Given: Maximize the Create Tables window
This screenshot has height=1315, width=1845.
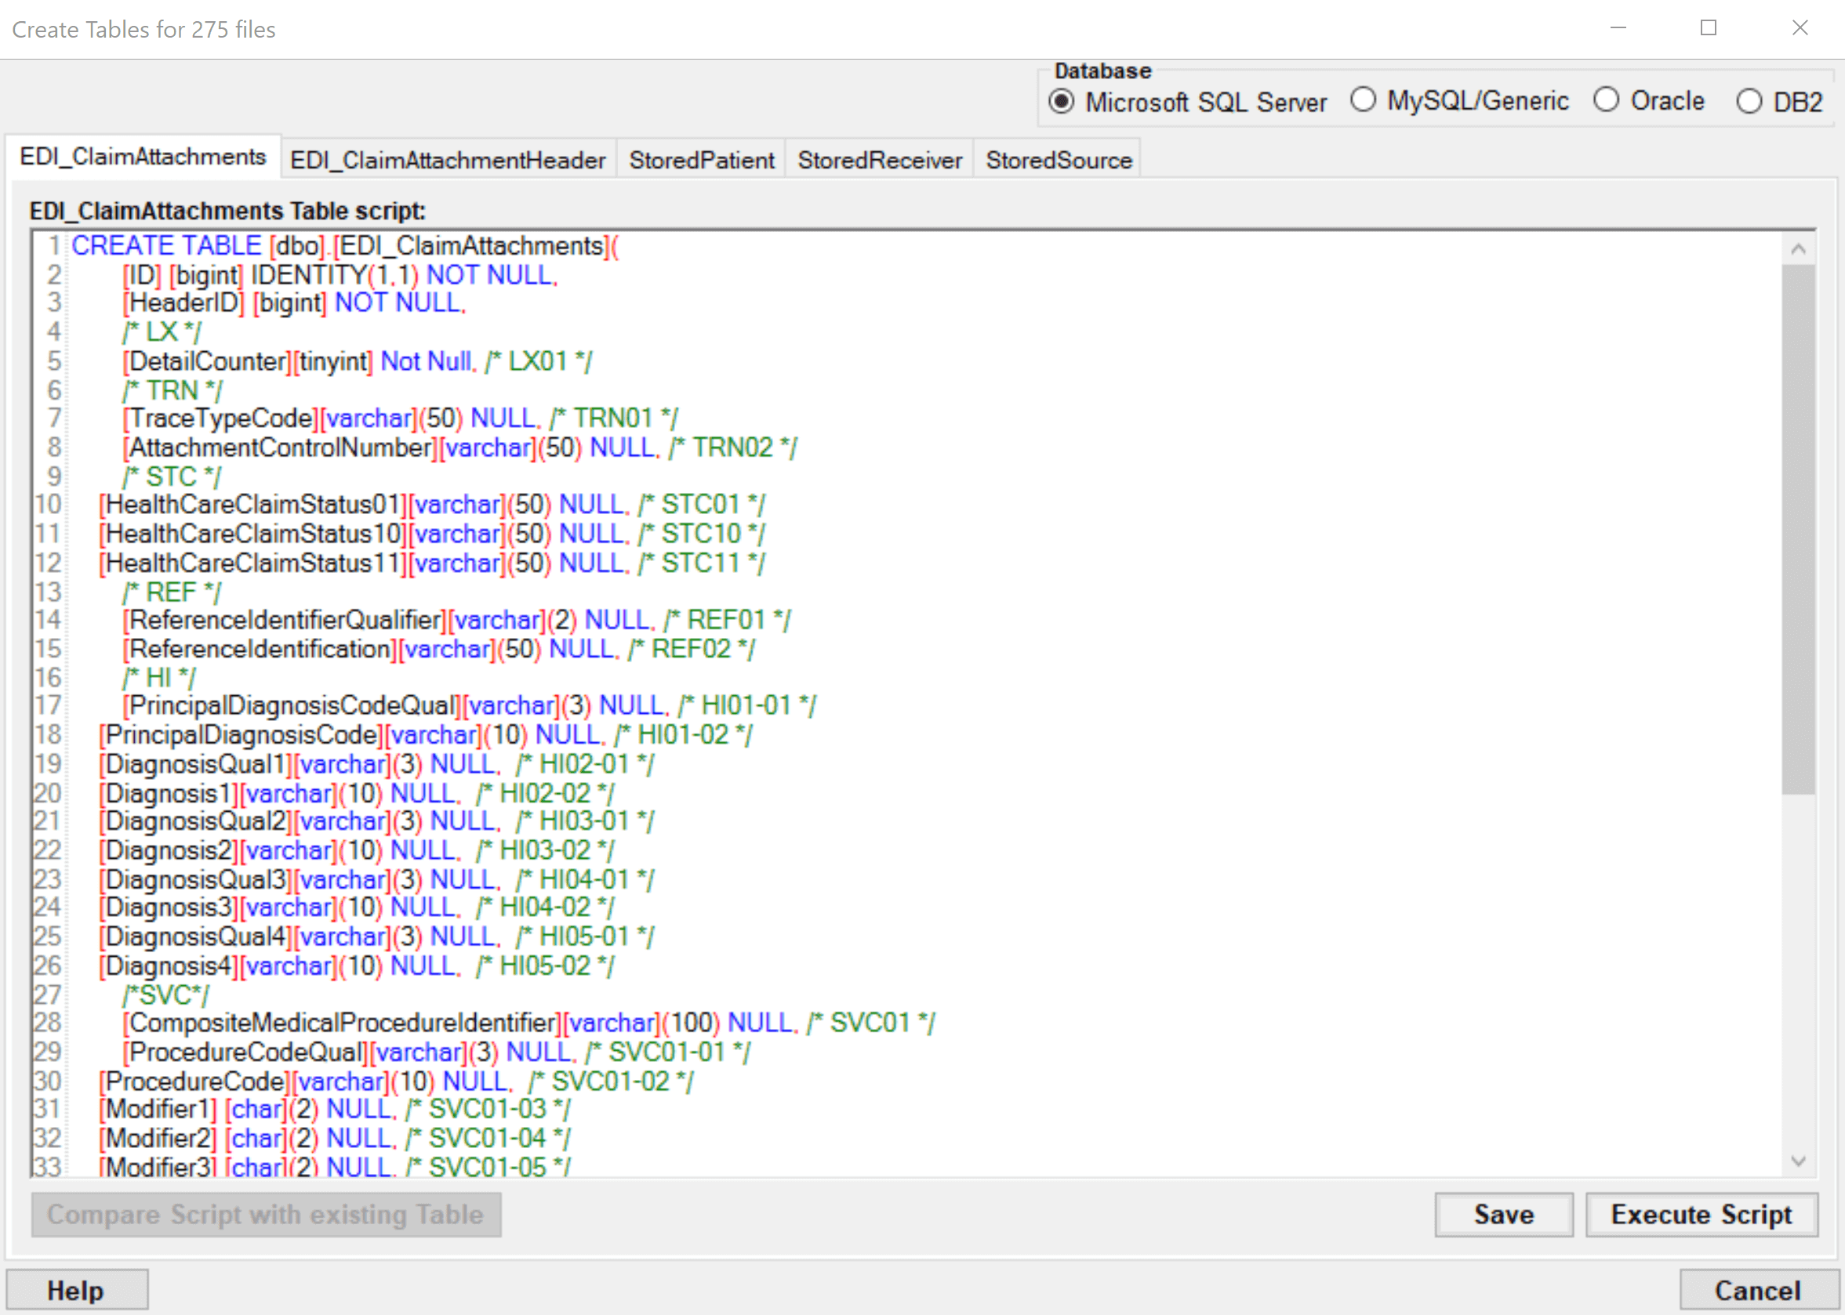Looking at the screenshot, I should click(1708, 28).
